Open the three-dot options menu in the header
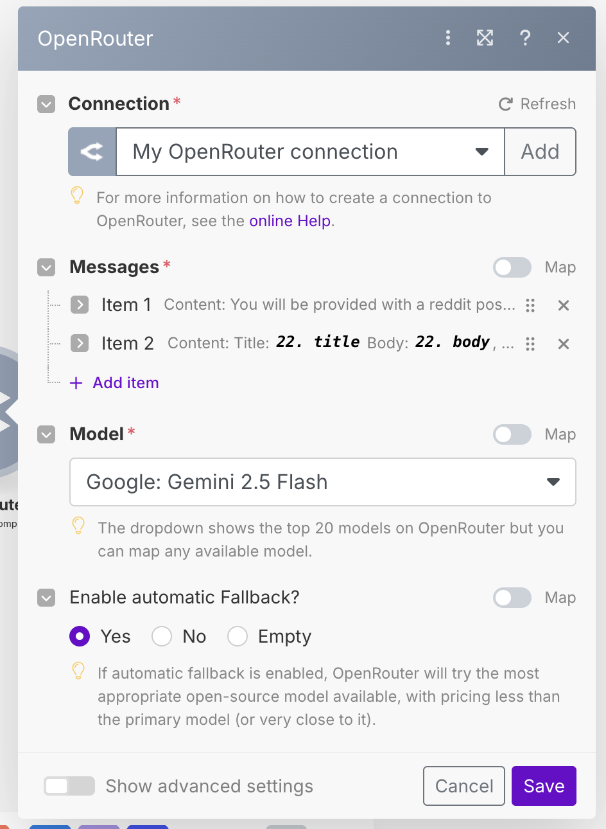 click(448, 38)
